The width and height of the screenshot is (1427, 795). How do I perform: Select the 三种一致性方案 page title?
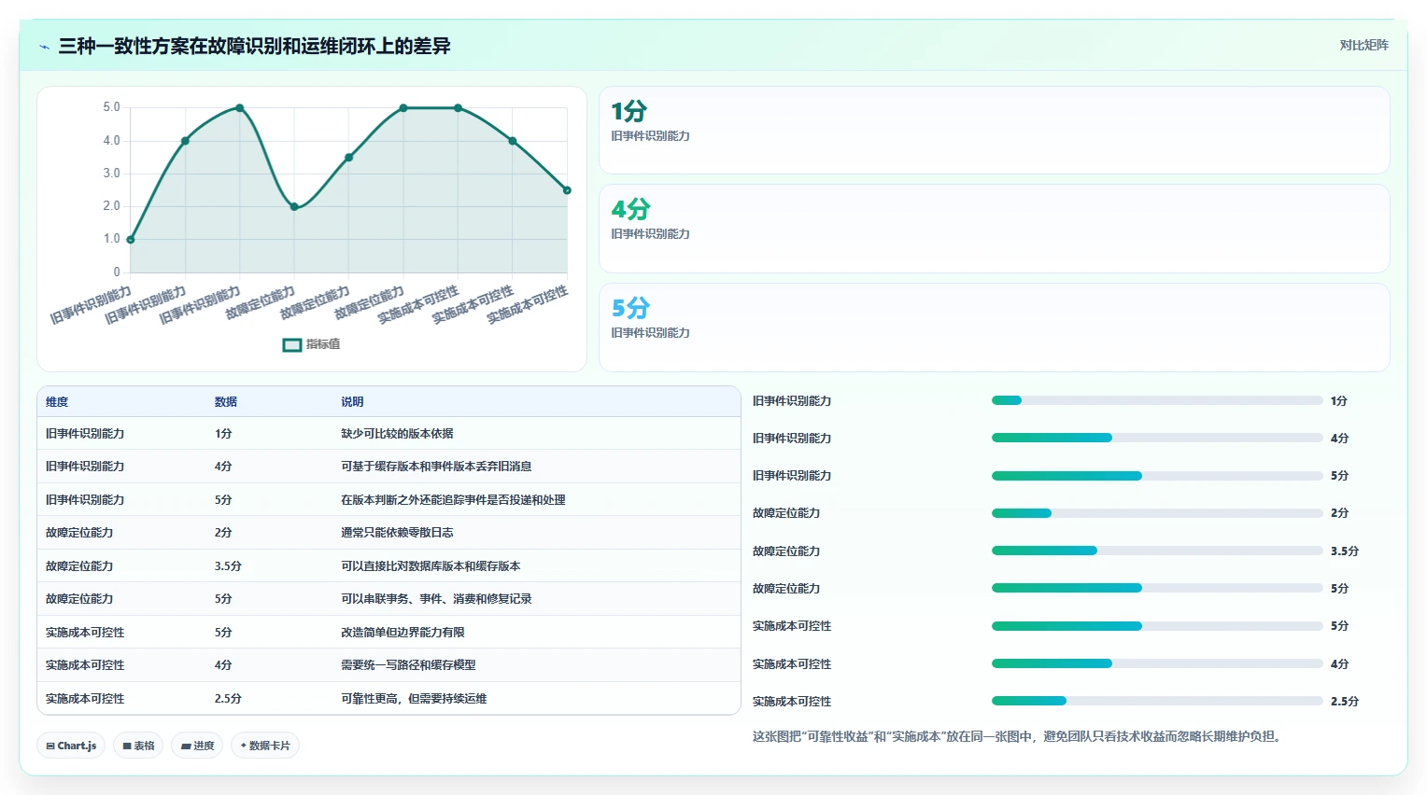[x=254, y=46]
